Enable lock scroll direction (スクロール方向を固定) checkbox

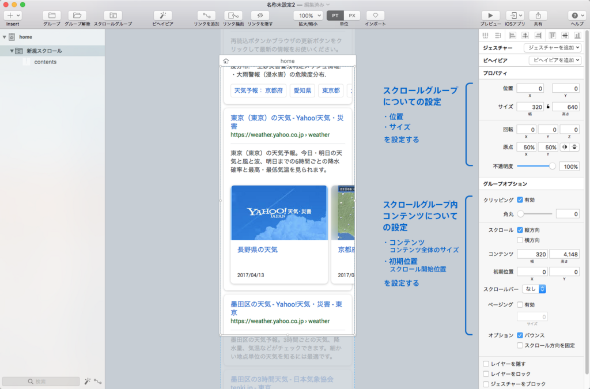pyautogui.click(x=520, y=345)
